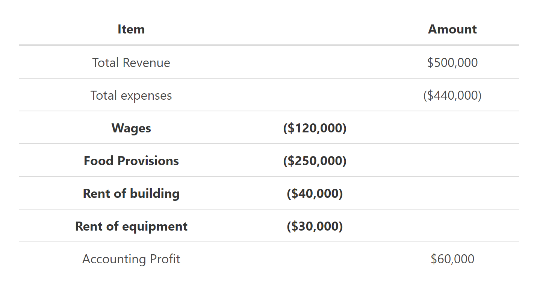Select the Total Revenue label
Image resolution: width=540 pixels, height=284 pixels.
(131, 62)
